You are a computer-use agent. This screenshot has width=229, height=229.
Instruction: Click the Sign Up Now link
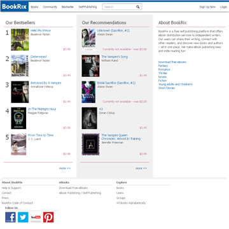click(207, 7)
